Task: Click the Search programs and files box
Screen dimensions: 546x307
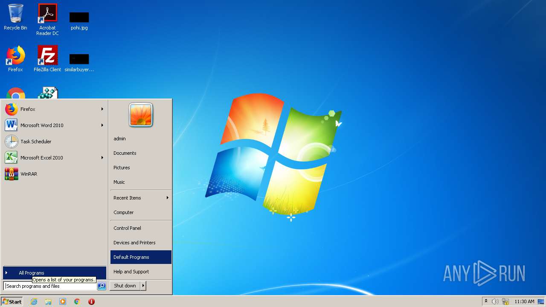Action: pyautogui.click(x=50, y=286)
